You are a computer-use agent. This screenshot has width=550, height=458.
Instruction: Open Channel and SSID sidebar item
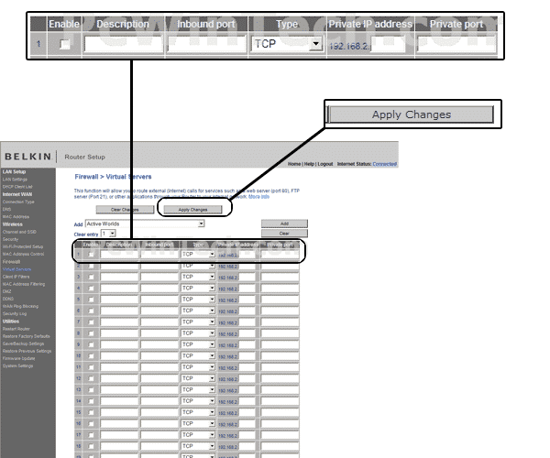(19, 232)
